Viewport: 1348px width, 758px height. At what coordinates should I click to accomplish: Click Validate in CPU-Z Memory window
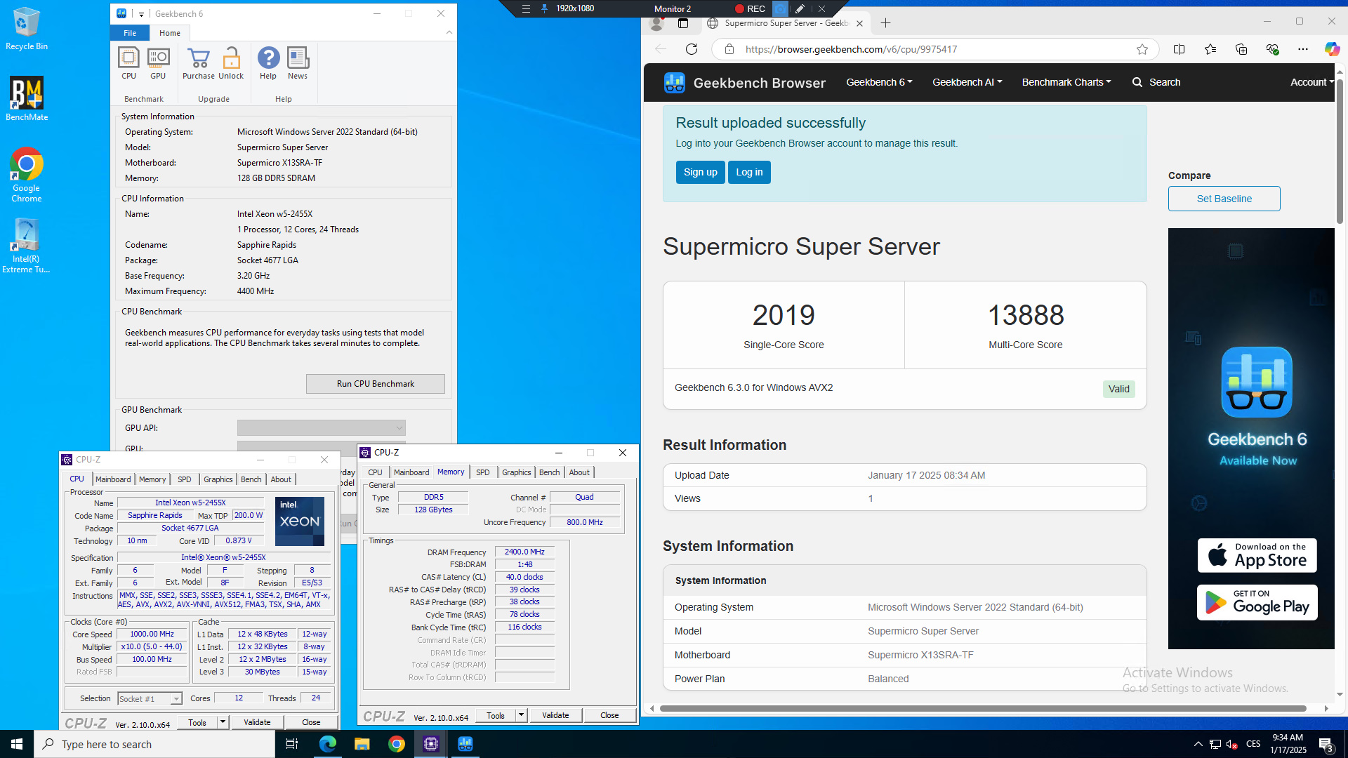point(555,715)
